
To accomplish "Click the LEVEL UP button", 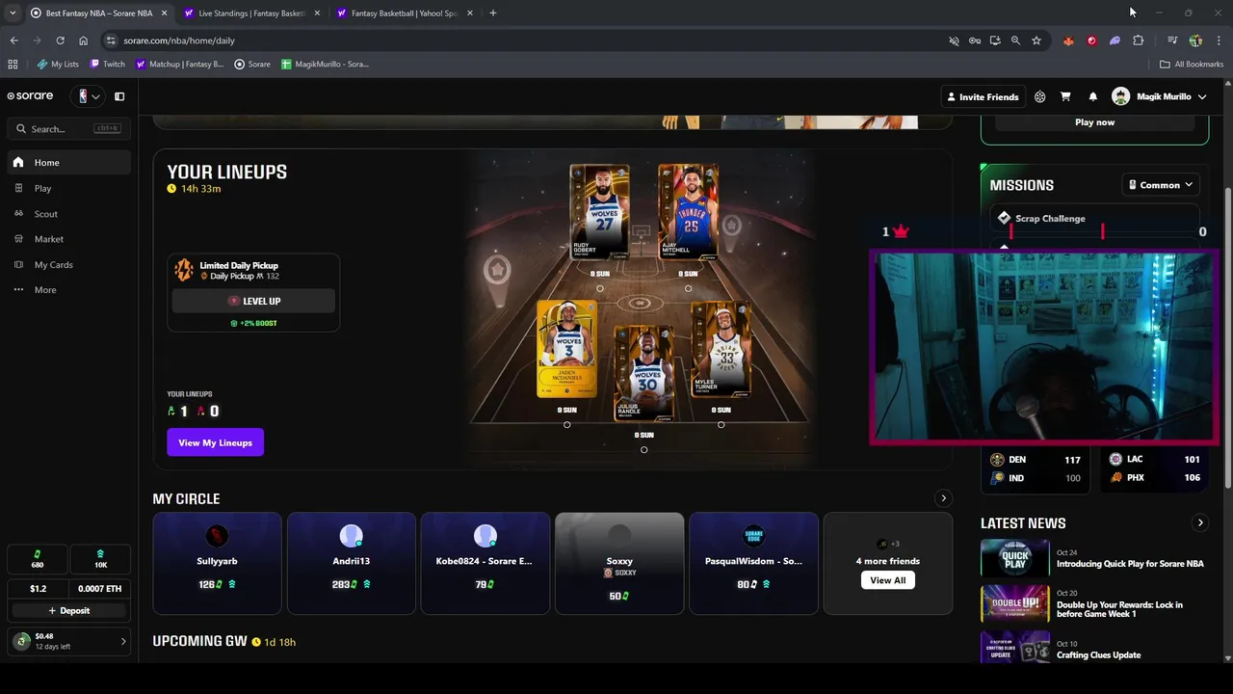I will click(253, 301).
